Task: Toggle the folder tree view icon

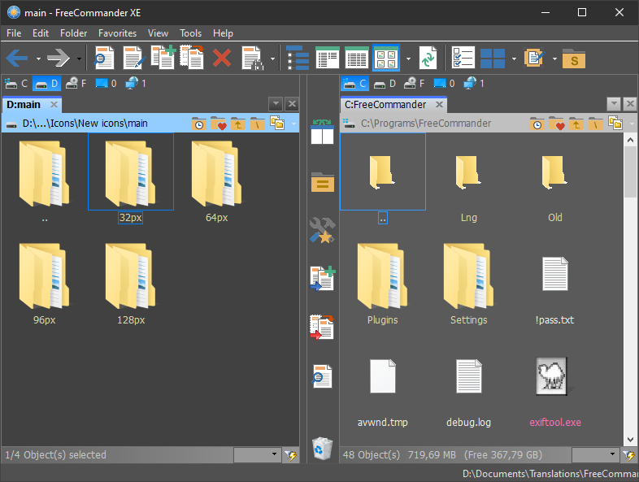Action: (x=298, y=58)
